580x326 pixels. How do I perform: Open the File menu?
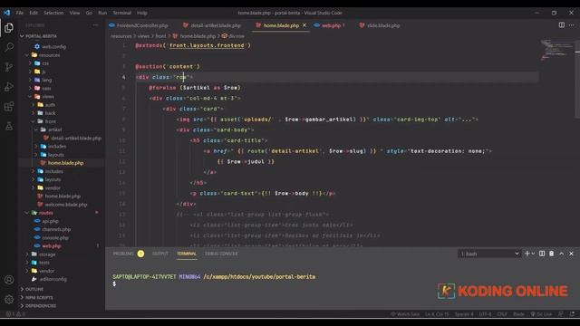(x=20, y=13)
